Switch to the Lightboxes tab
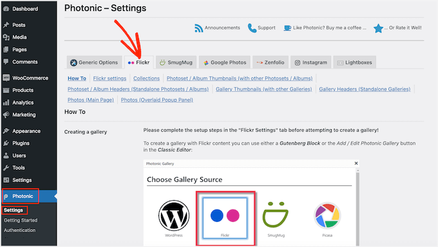This screenshot has width=438, height=247. tap(355, 62)
